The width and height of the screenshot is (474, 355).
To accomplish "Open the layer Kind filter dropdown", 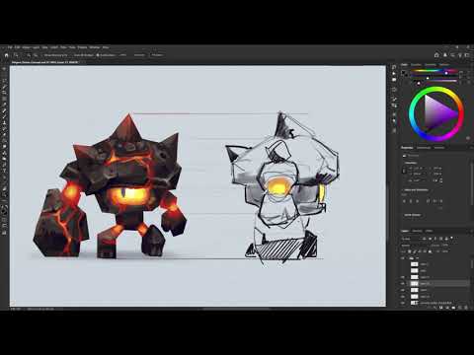I will [411, 239].
